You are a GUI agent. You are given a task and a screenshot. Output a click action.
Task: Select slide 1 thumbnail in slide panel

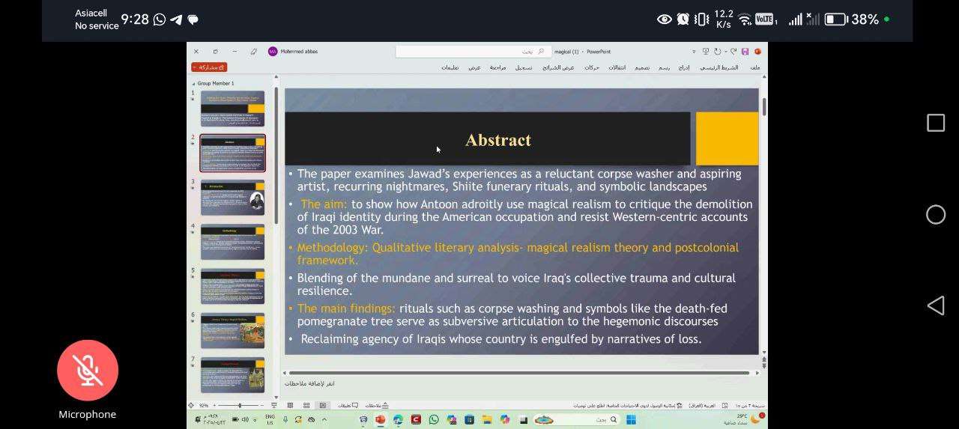[x=232, y=109]
